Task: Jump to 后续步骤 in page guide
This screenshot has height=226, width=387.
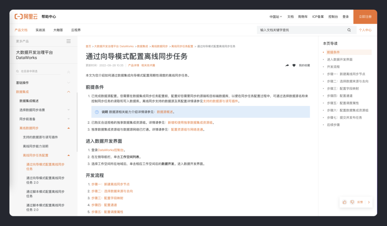Action: (333, 125)
